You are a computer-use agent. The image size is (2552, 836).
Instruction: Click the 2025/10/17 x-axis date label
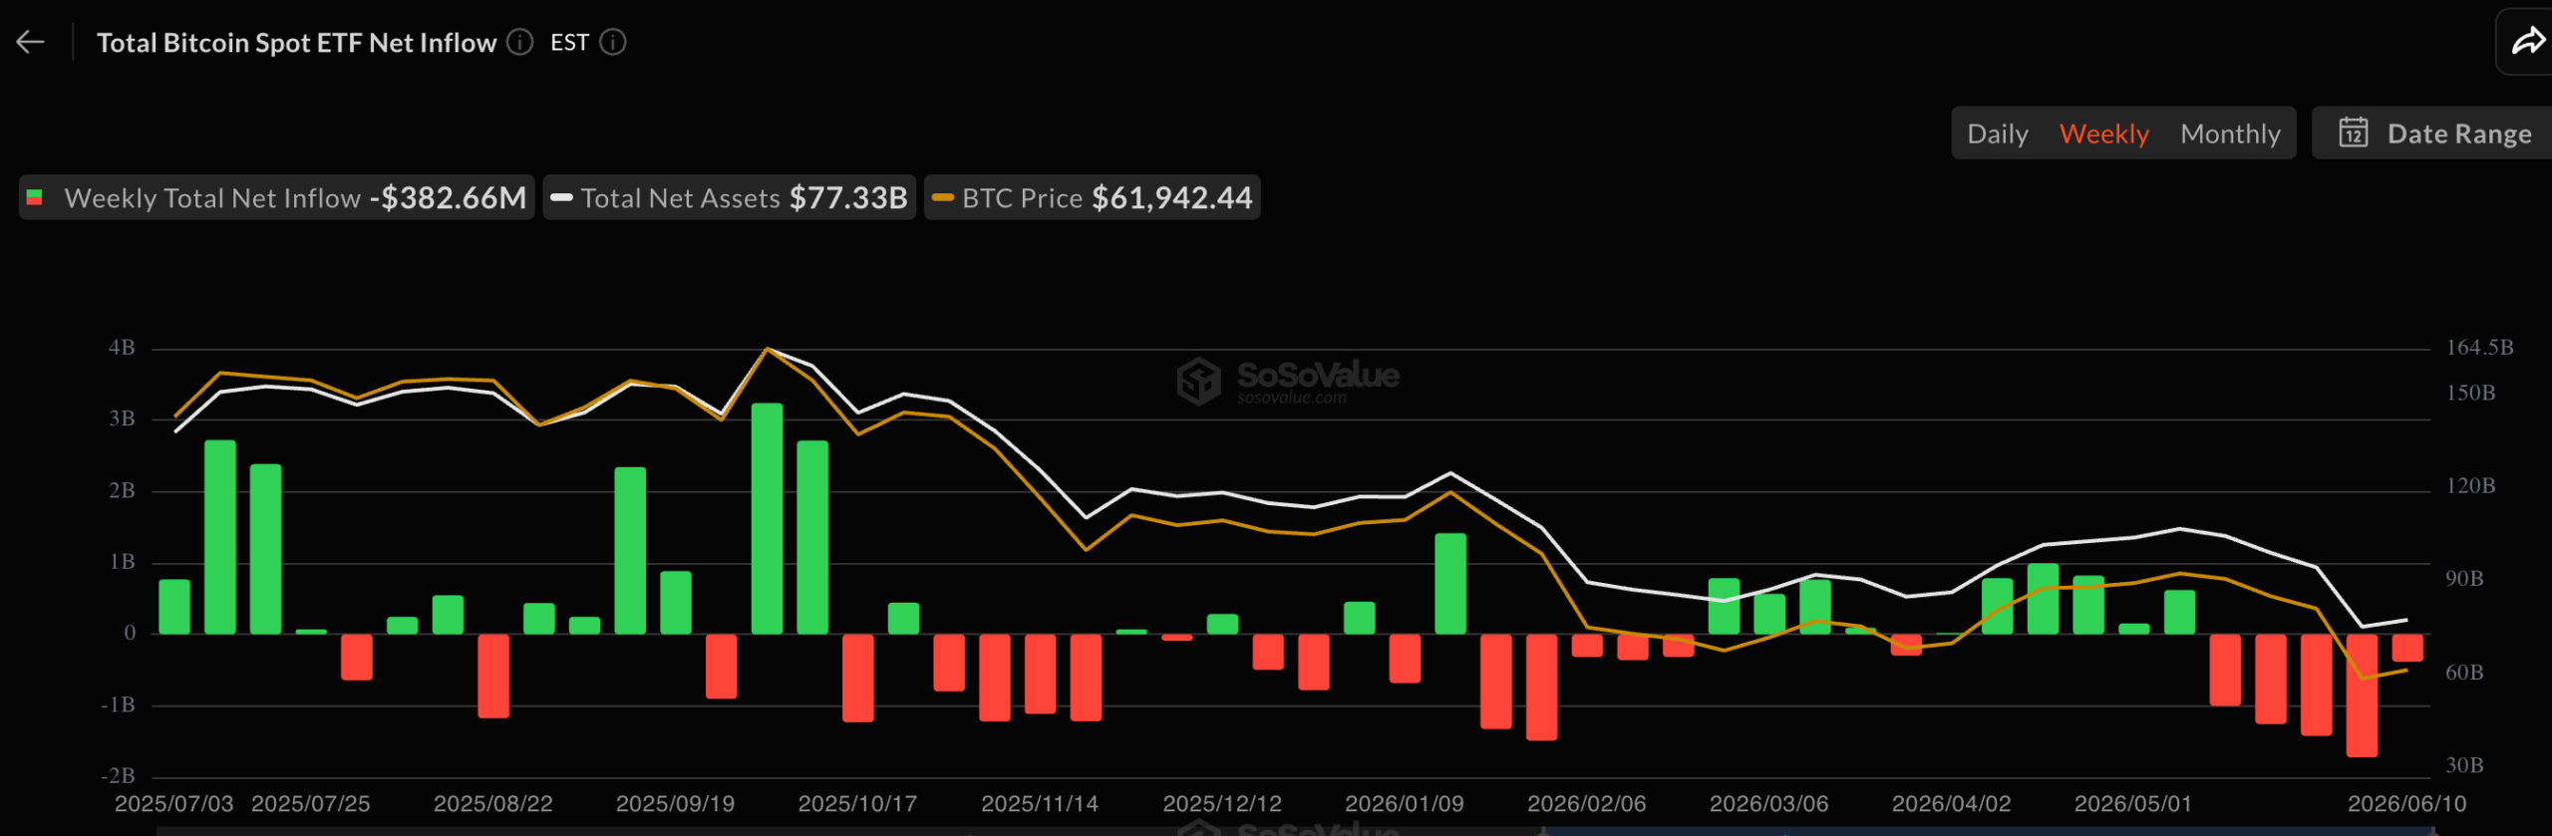[x=857, y=803]
